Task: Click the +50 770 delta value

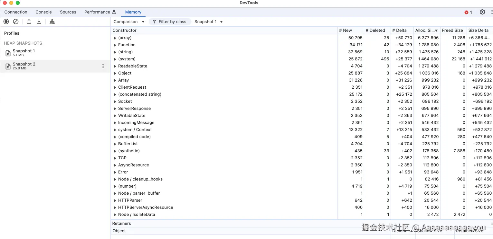Action: (x=403, y=38)
